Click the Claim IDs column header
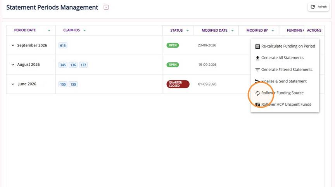The image size is (335, 187). 72,30
